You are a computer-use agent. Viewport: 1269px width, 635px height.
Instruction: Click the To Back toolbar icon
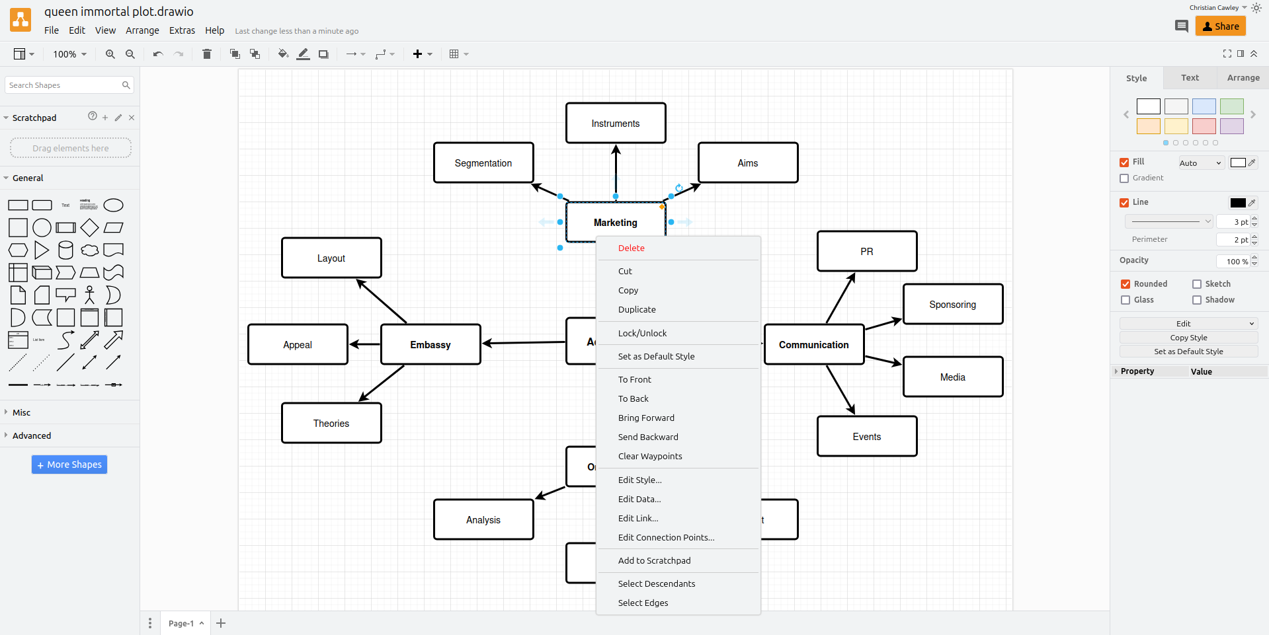coord(255,54)
